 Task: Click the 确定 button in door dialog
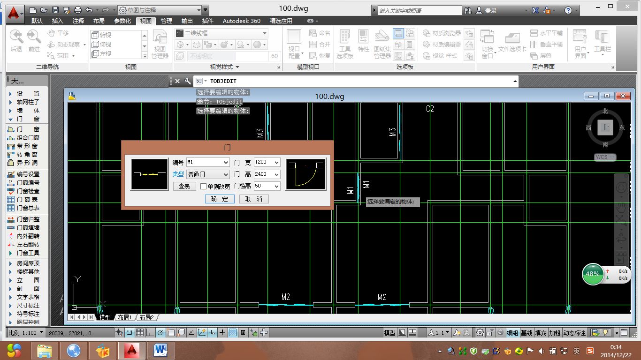(x=219, y=199)
